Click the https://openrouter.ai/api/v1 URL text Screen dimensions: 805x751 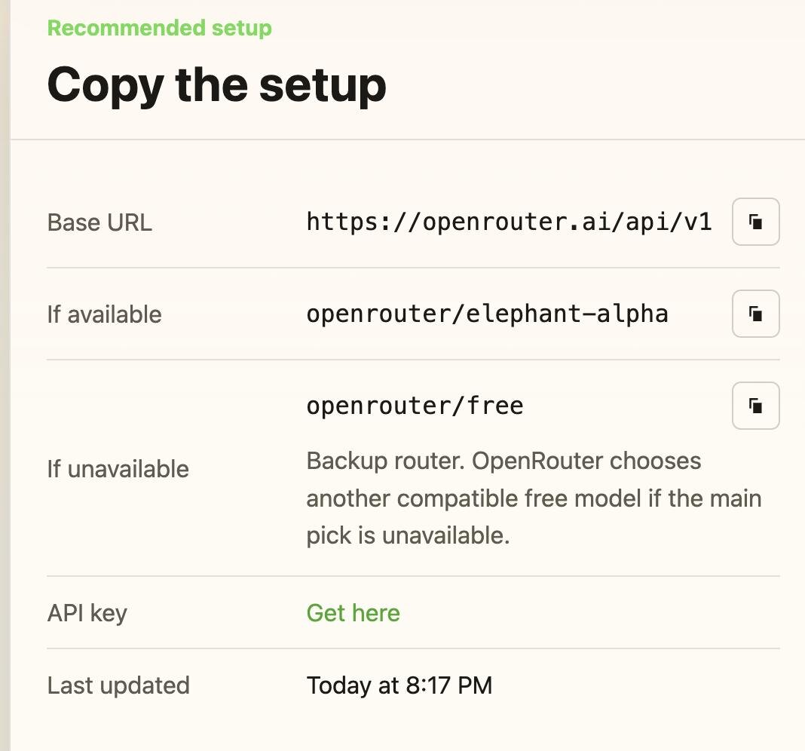coord(509,222)
